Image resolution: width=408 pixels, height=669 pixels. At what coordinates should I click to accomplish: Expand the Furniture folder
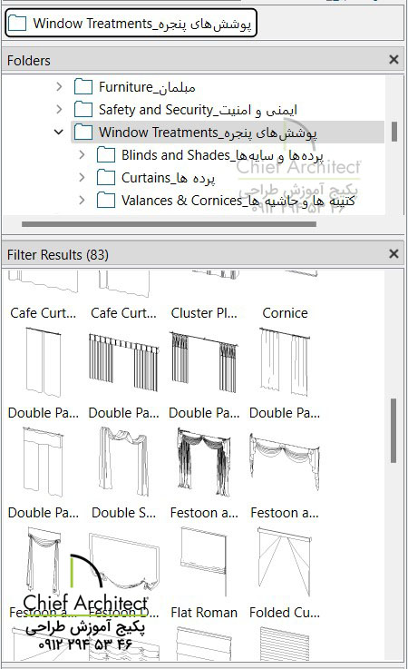pos(59,87)
